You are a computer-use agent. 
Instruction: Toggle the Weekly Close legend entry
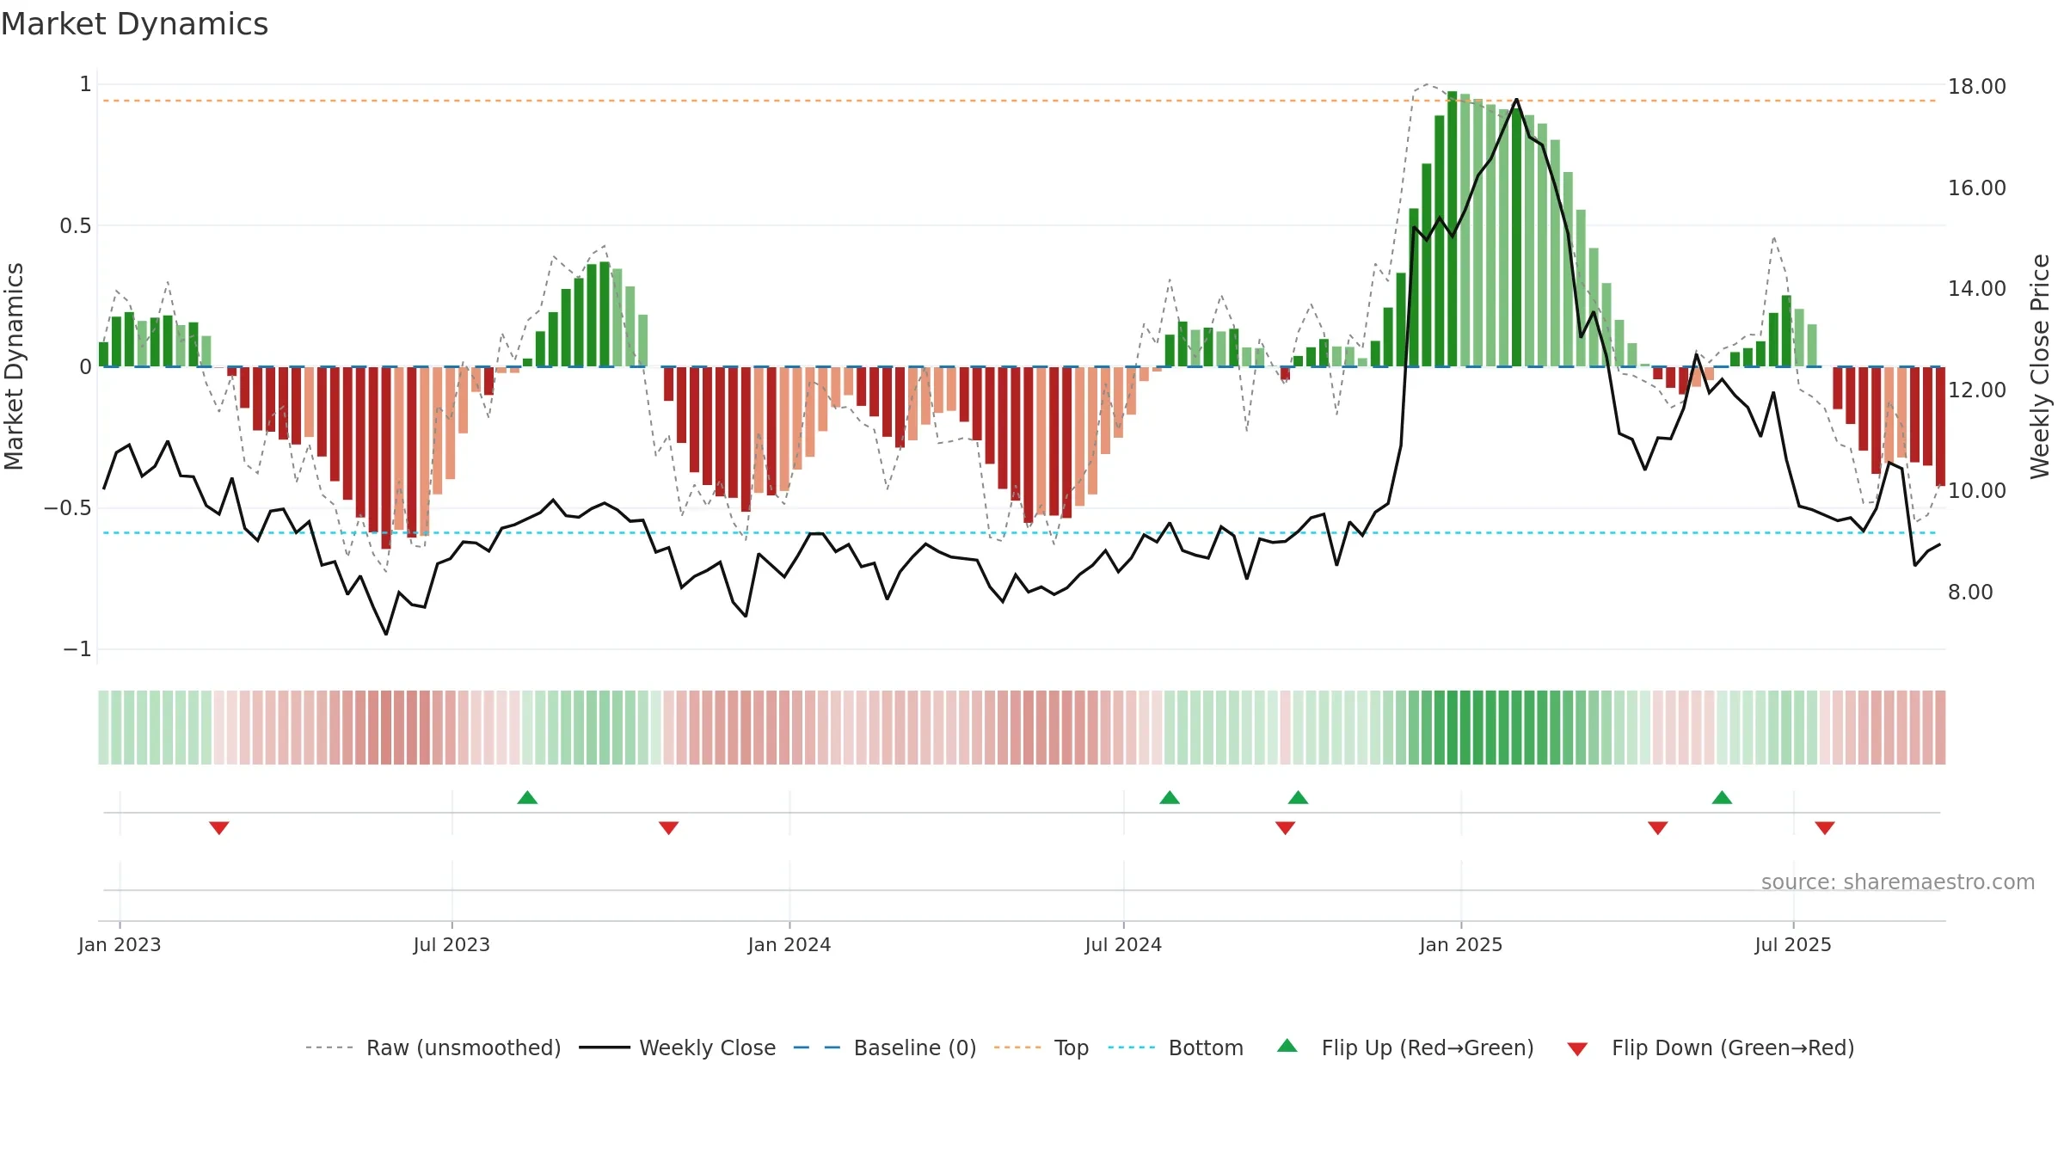(x=678, y=1047)
